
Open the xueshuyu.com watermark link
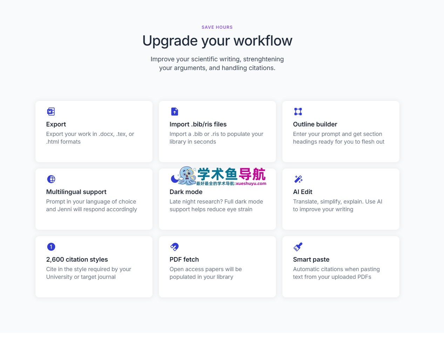[x=251, y=184]
